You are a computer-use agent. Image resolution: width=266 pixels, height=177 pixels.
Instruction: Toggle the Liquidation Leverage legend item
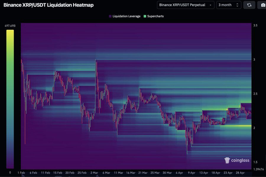click(125, 16)
